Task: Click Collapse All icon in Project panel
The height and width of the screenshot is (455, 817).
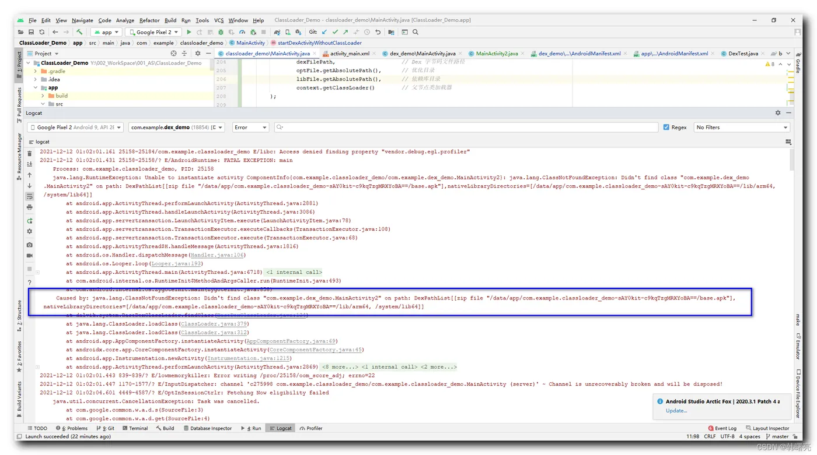Action: pyautogui.click(x=184, y=53)
